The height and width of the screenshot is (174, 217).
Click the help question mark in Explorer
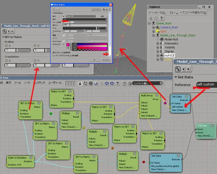(162, 18)
